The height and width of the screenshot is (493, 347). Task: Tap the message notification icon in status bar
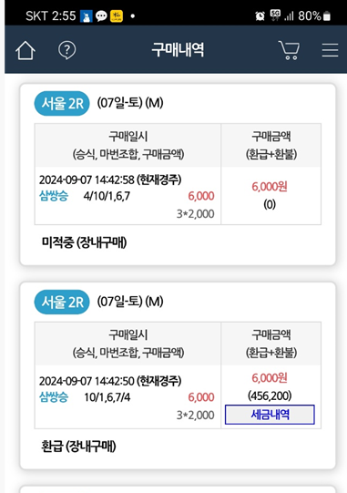(101, 15)
